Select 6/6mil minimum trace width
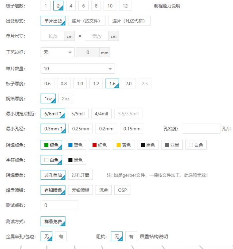 point(53,114)
